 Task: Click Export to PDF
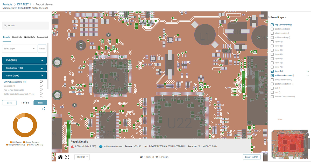click(251, 157)
